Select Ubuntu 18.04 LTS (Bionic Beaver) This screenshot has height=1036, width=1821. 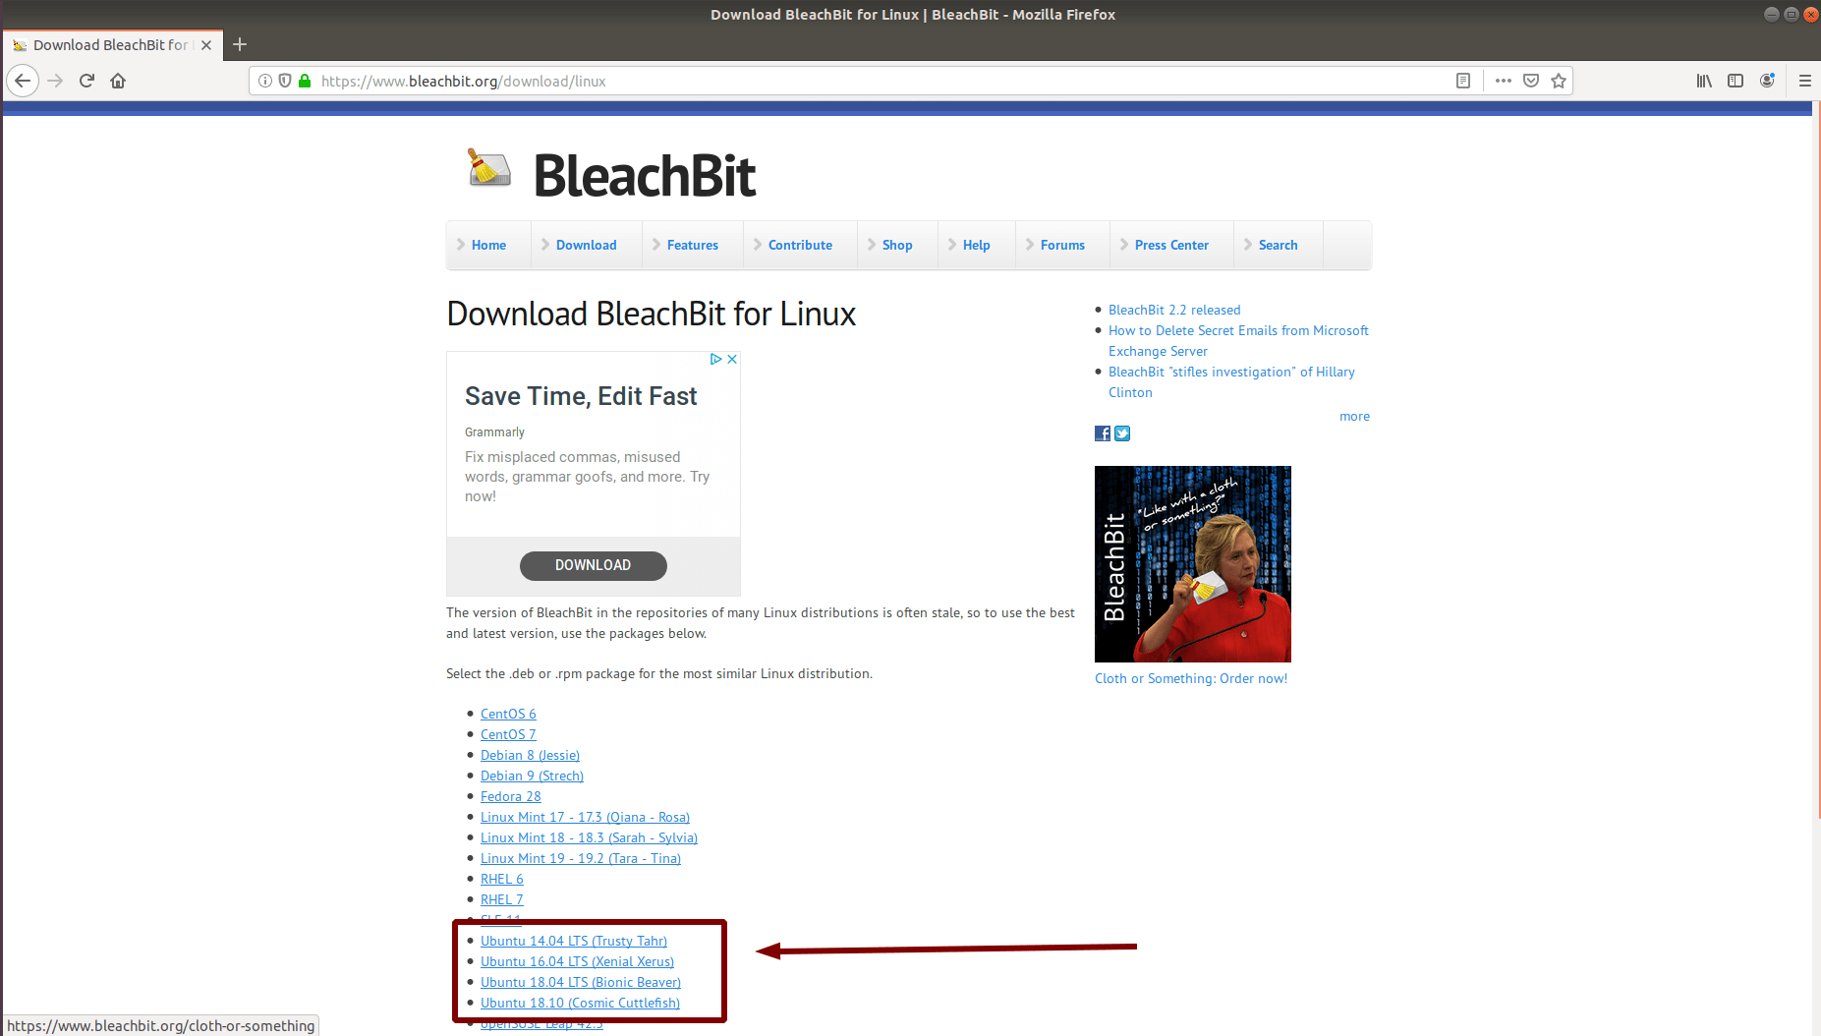(x=581, y=982)
